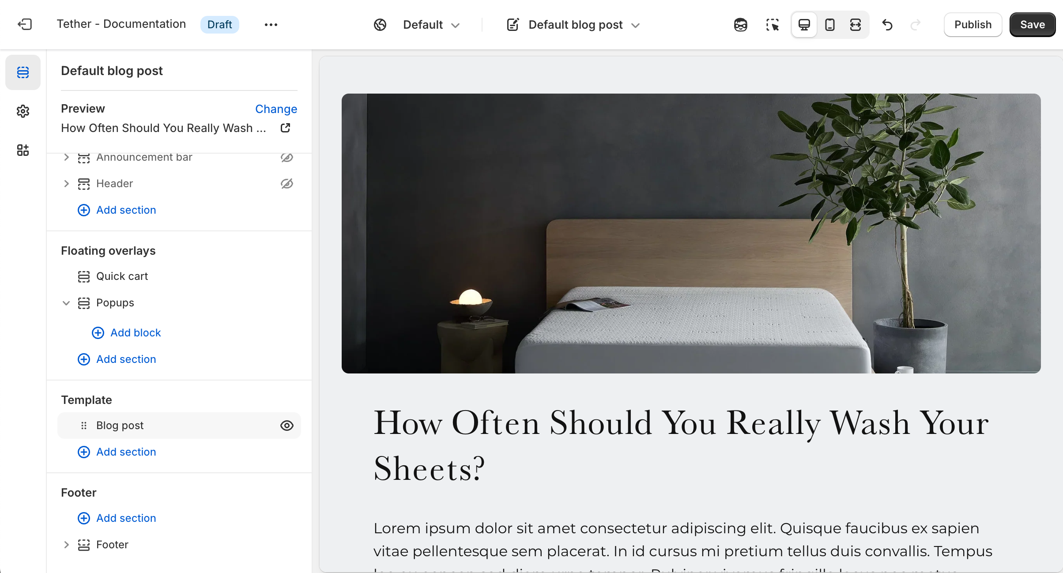This screenshot has width=1063, height=573.
Task: Click the 'Tether - Documentation' theme name
Action: coord(121,24)
